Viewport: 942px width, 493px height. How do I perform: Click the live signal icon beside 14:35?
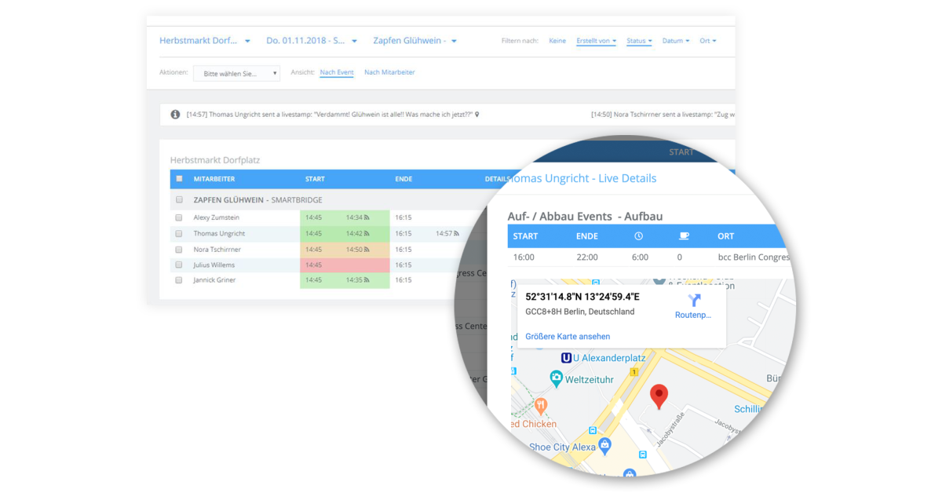pyautogui.click(x=367, y=279)
